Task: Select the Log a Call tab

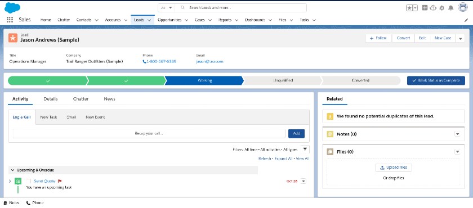Action: coord(22,117)
